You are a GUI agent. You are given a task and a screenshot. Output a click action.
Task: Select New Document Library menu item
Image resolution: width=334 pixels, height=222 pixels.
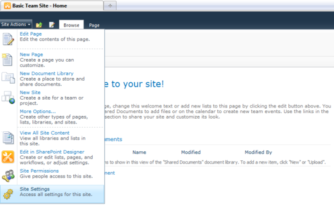coord(46,73)
